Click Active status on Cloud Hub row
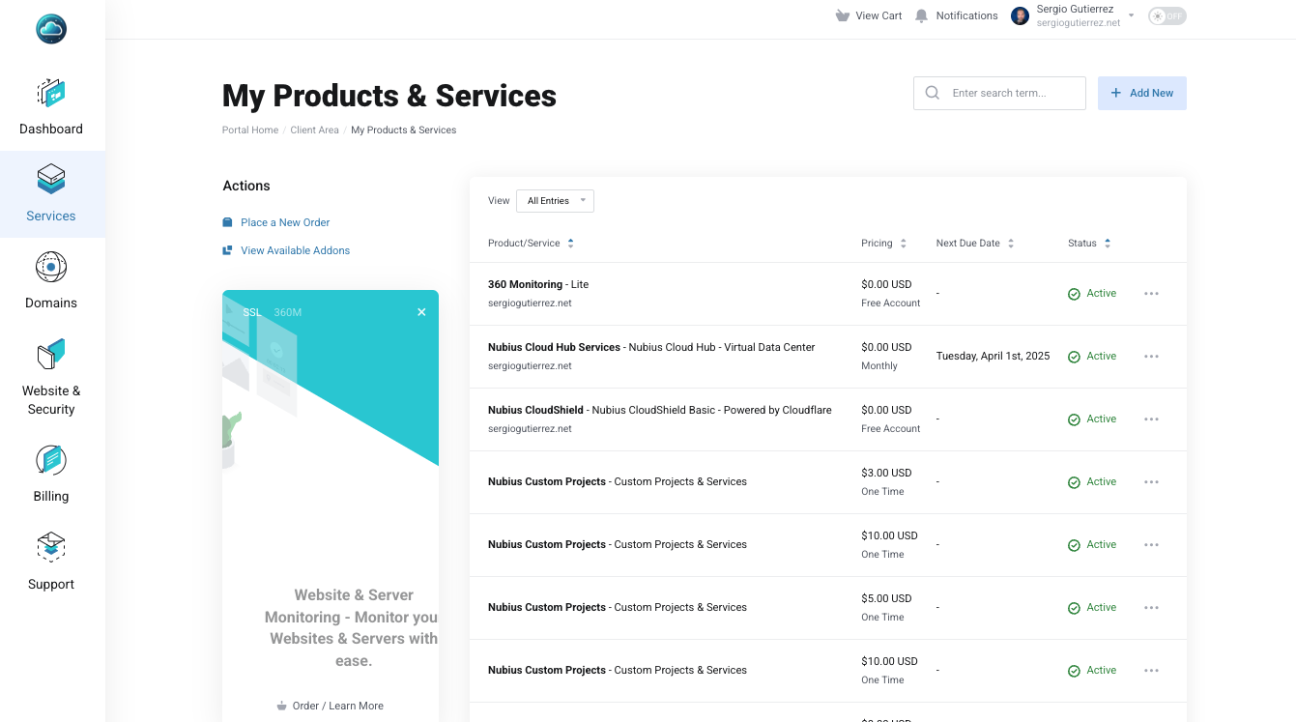1296x722 pixels. (1092, 357)
